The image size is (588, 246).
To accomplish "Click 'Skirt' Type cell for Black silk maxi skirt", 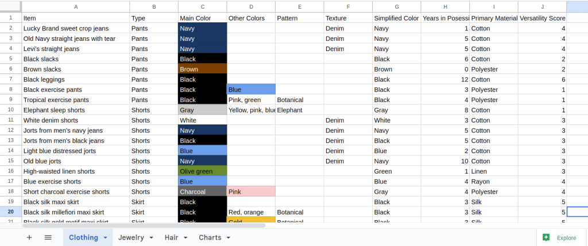I will (154, 202).
